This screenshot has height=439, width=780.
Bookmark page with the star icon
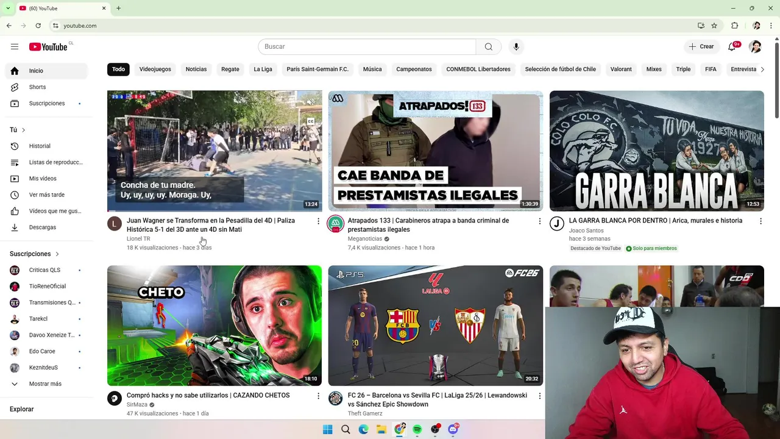[714, 26]
